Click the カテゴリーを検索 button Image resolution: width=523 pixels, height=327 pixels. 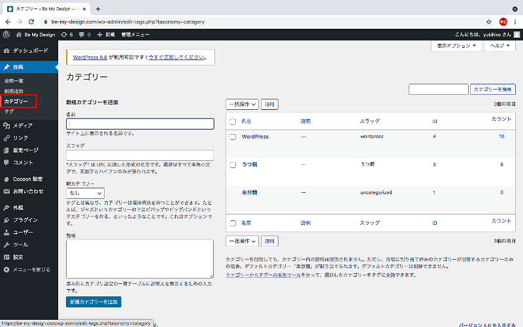(x=492, y=89)
